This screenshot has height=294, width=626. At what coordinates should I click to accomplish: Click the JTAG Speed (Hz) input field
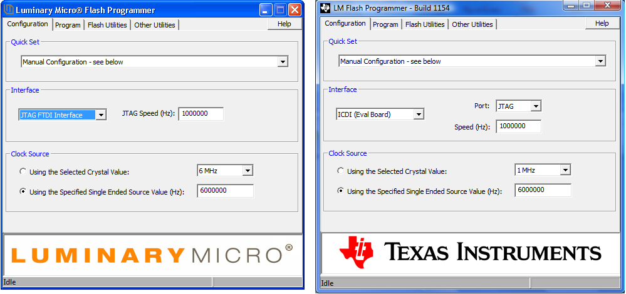[x=201, y=114]
